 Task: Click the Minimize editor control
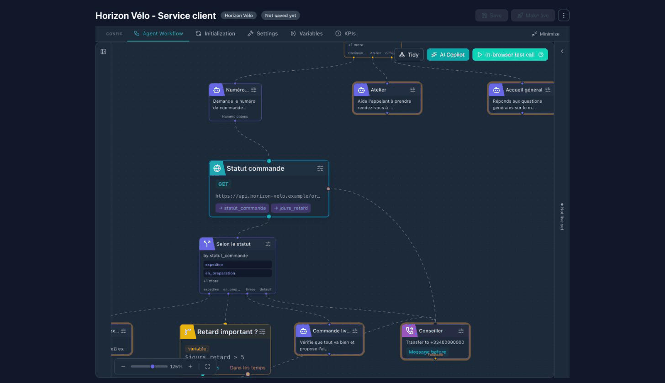546,34
